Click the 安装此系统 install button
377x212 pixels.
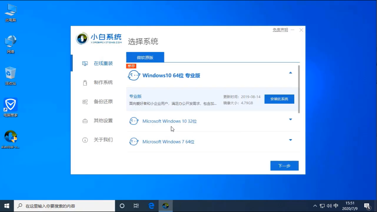[279, 99]
